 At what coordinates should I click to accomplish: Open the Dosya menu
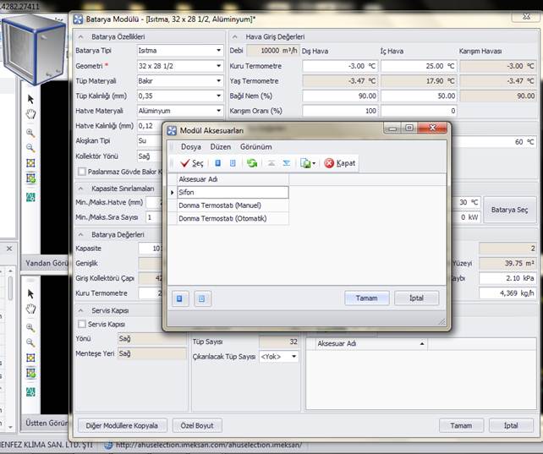point(190,146)
